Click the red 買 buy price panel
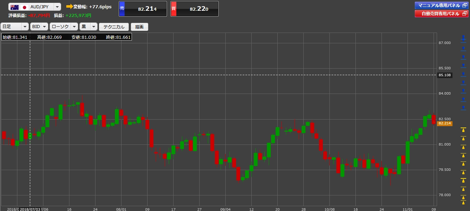The image size is (470, 211). [x=195, y=9]
